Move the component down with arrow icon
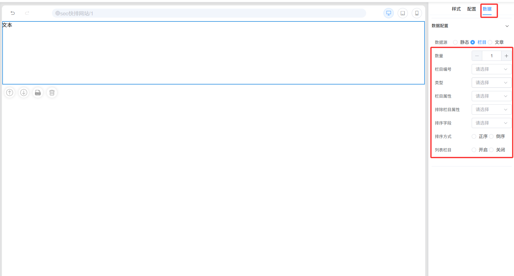Image resolution: width=514 pixels, height=276 pixels. (24, 93)
